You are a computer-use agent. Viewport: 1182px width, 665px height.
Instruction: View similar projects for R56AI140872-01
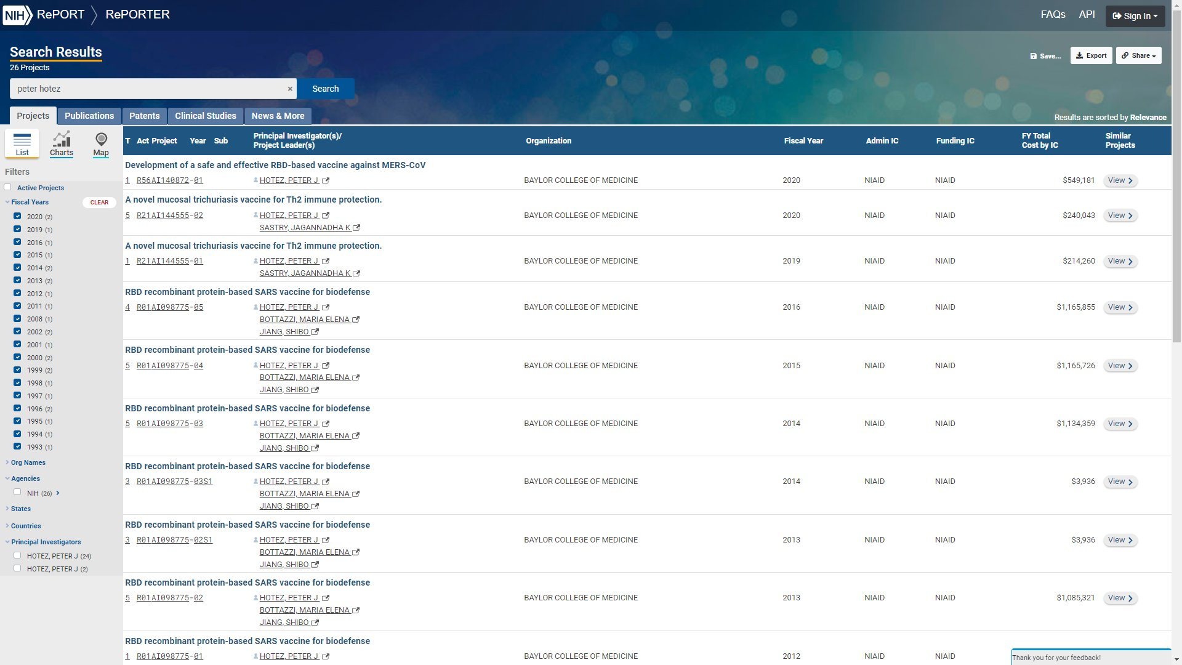[1120, 180]
